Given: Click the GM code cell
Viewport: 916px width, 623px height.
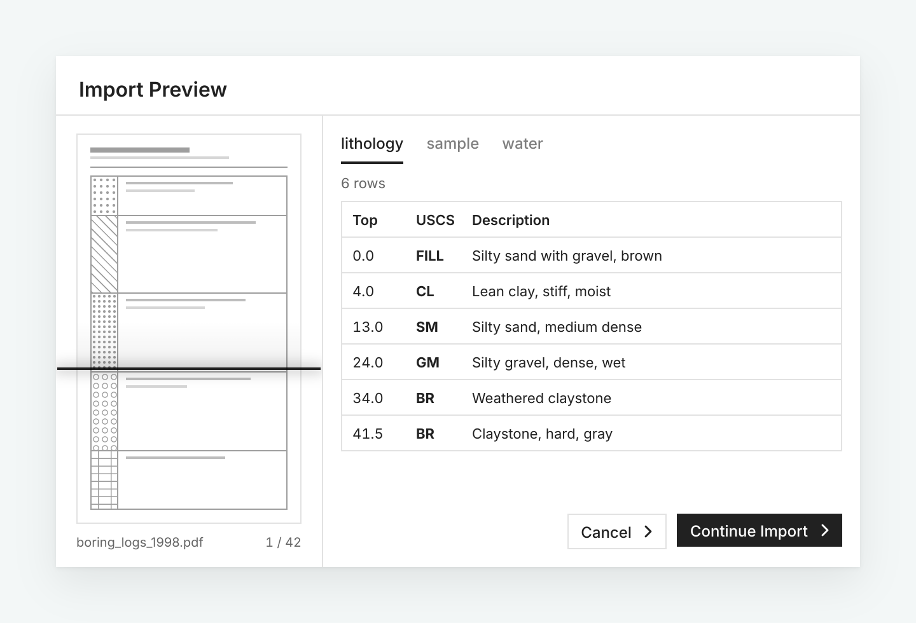Looking at the screenshot, I should (x=427, y=362).
